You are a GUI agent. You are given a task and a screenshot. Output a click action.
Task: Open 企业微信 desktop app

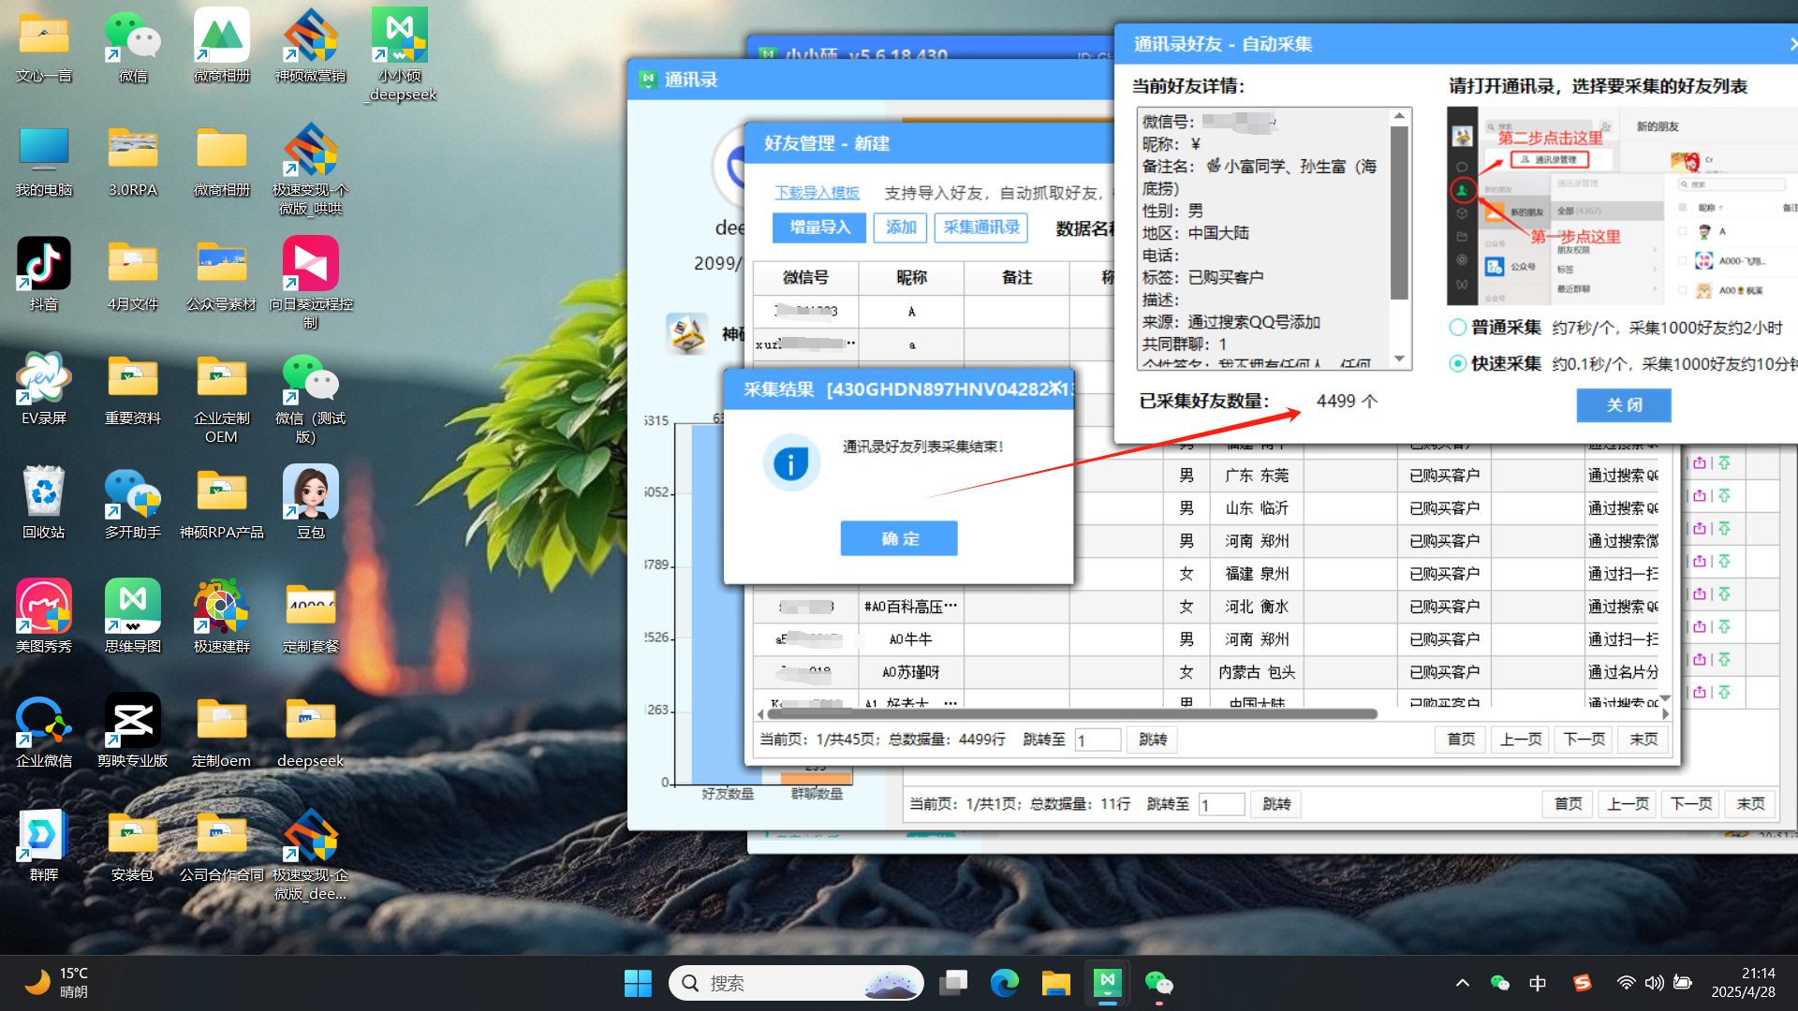pos(43,732)
